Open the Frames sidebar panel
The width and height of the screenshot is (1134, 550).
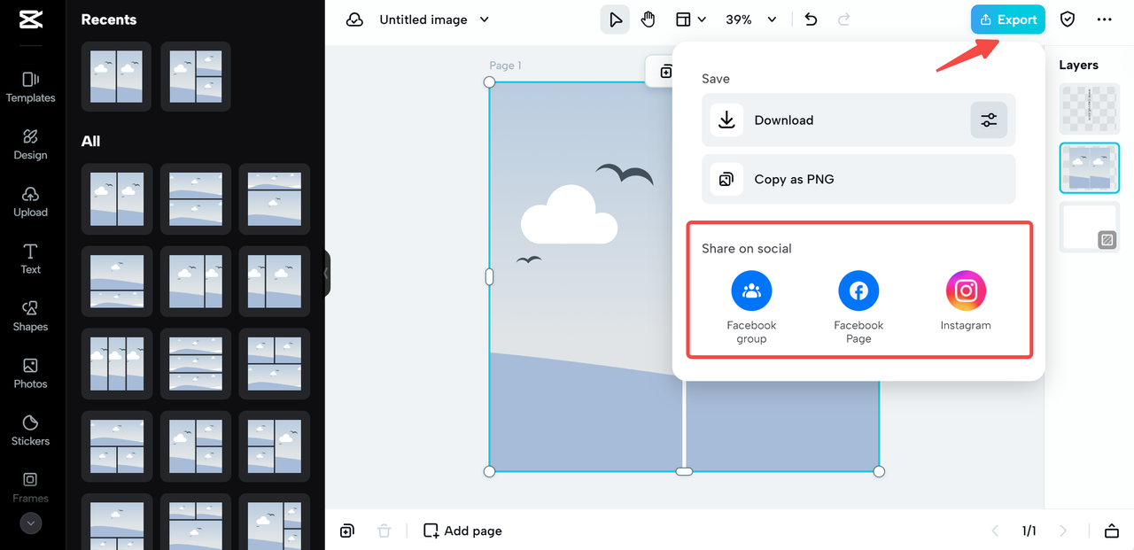30,487
